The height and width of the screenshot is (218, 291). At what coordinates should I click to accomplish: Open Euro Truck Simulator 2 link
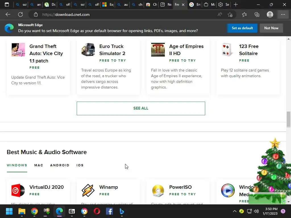(x=112, y=50)
